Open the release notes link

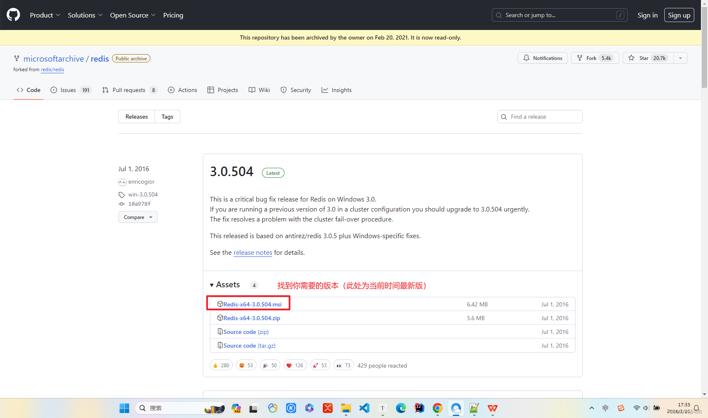(x=253, y=252)
